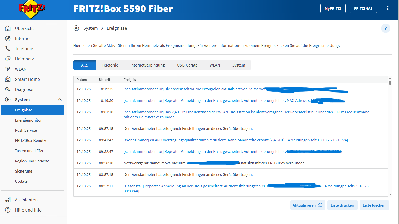Open Energiemonitor submenu item

tap(28, 120)
